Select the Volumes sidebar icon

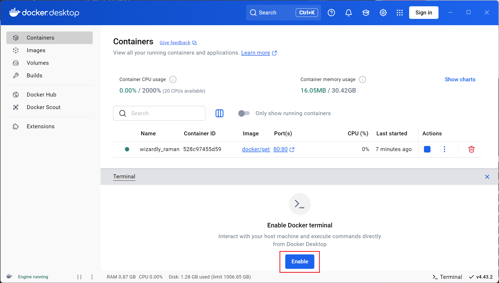point(16,63)
